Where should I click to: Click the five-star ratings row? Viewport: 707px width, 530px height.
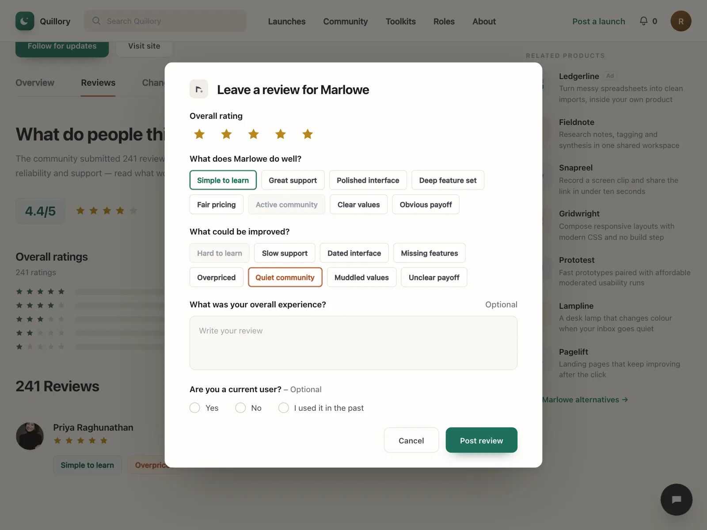pyautogui.click(x=91, y=291)
